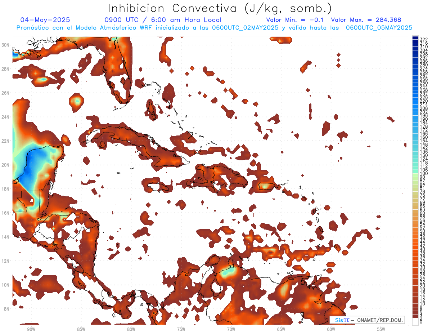Pick the darkest blue swatch labeled 322

coord(415,38)
